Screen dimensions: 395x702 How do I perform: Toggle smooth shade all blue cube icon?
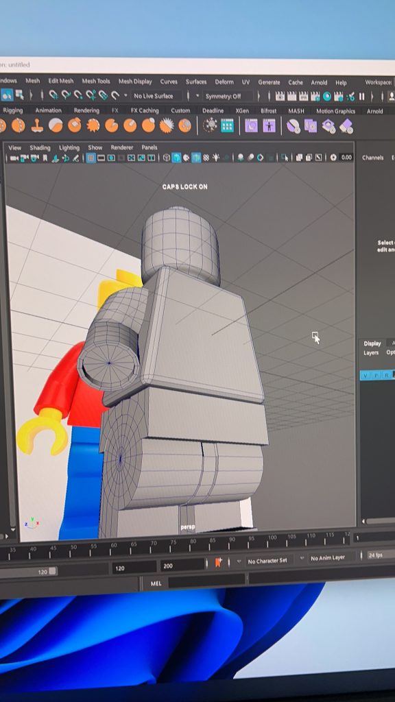pyautogui.click(x=176, y=158)
